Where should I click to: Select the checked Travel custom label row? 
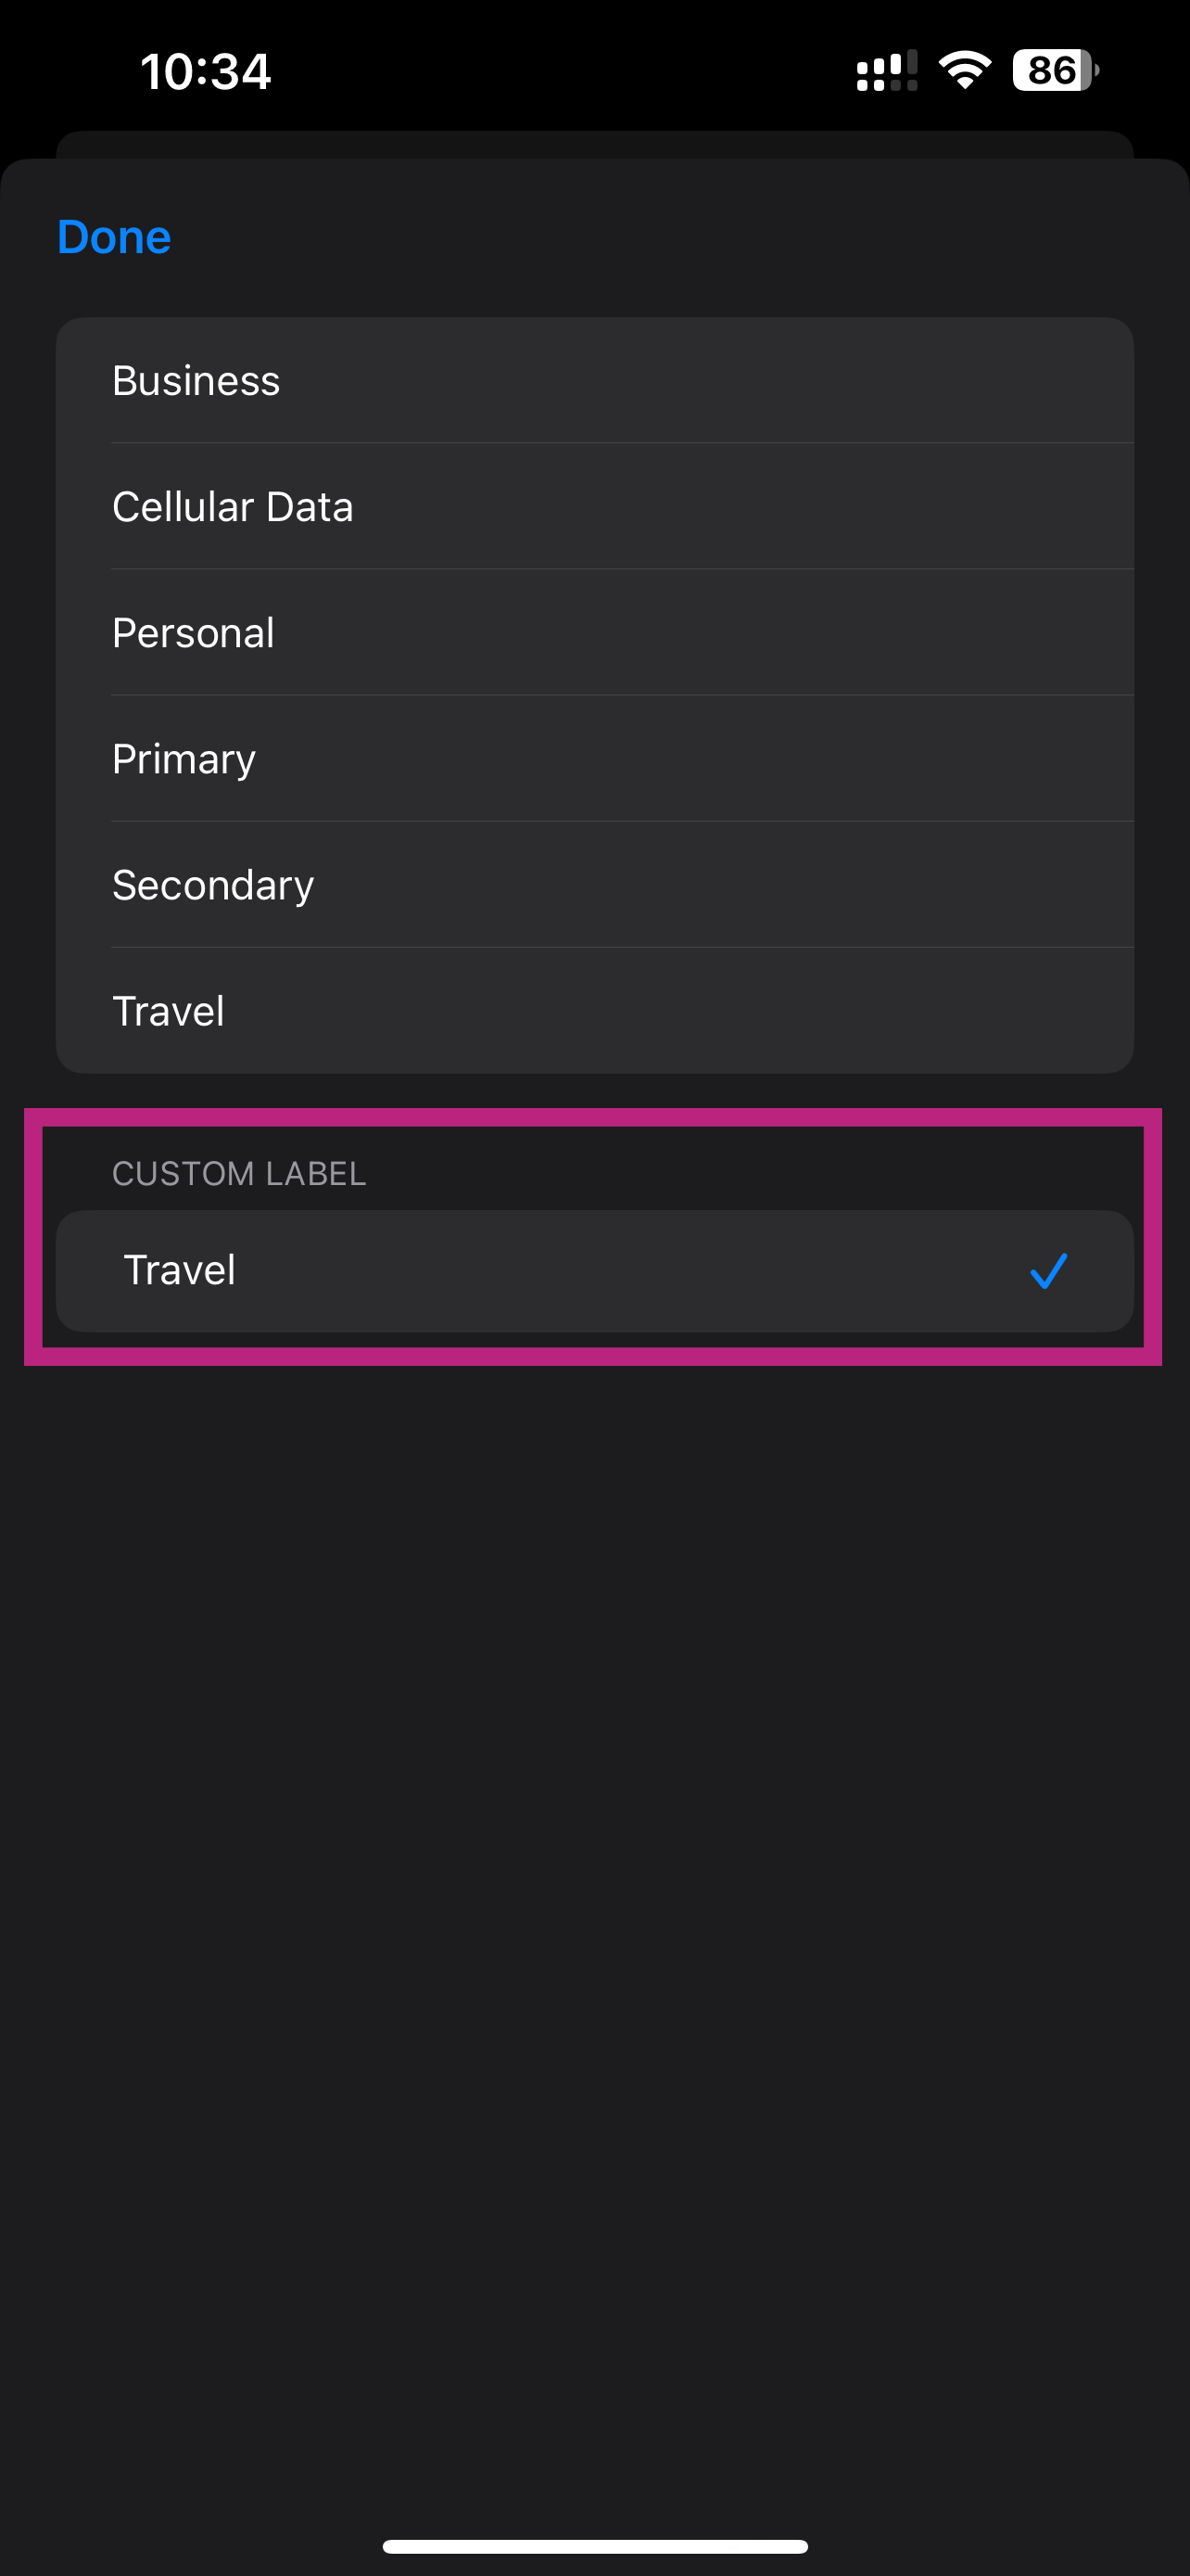point(594,1271)
